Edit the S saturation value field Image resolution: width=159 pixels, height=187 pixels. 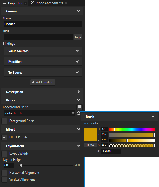[104, 134]
